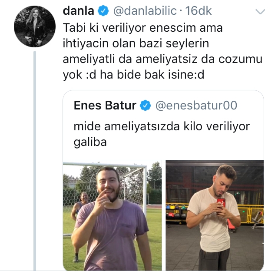The width and height of the screenshot is (278, 278).
Task: Click tweet line 'yok :d ha bide bak isine:d'
Action: click(134, 75)
